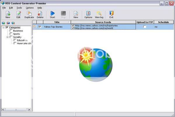Open Options from the toolbar

tap(88, 15)
